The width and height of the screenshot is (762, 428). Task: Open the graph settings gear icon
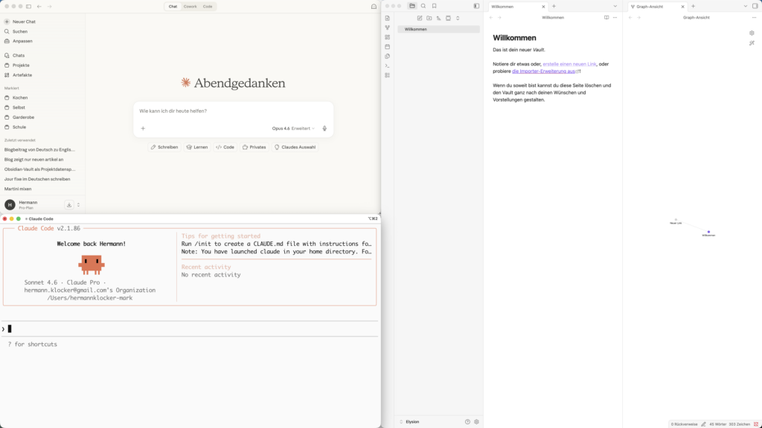[752, 33]
